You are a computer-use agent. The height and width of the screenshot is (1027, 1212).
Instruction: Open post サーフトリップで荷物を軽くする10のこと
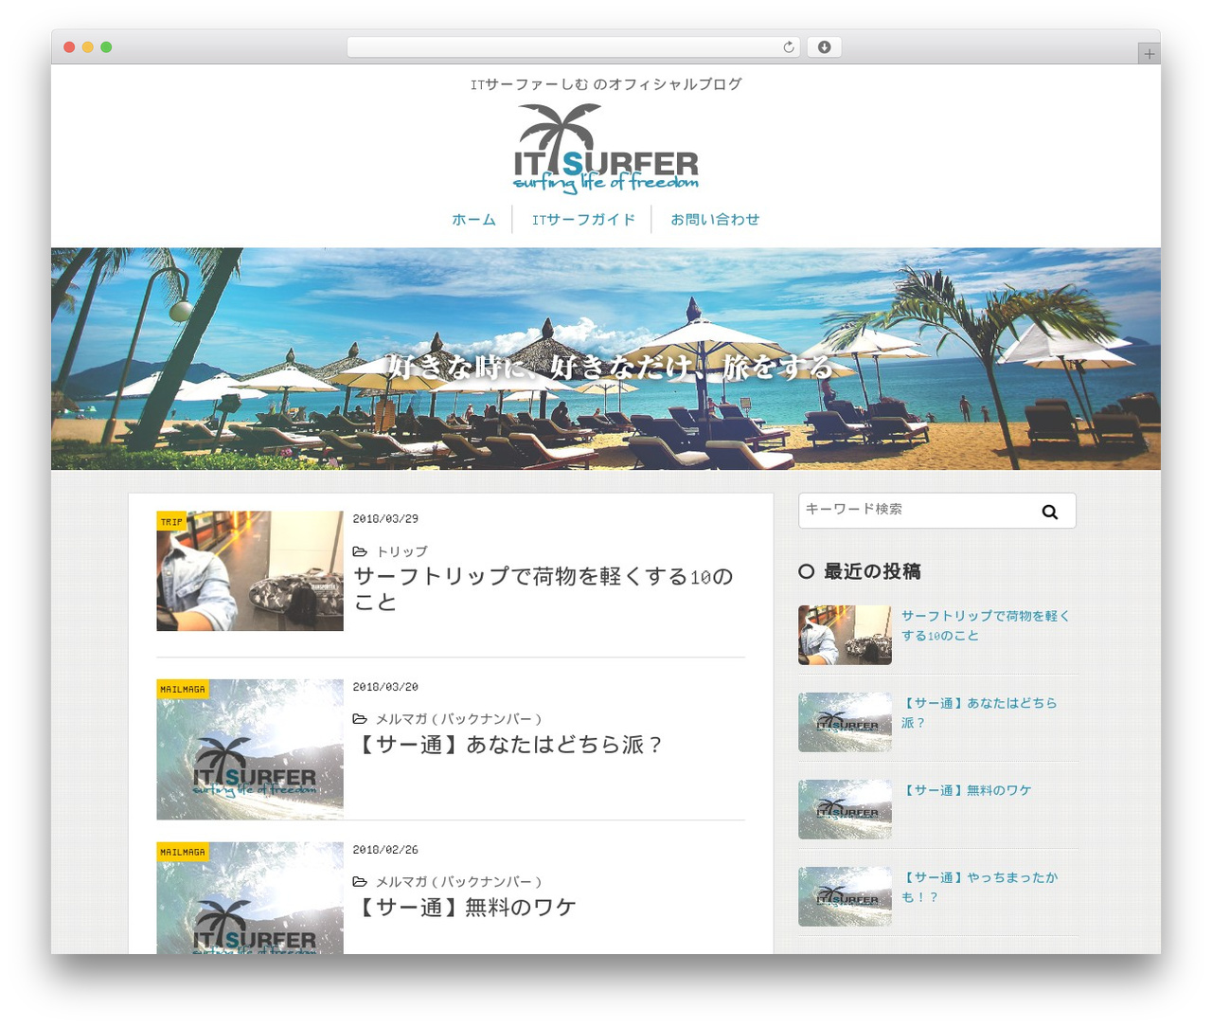(x=544, y=589)
